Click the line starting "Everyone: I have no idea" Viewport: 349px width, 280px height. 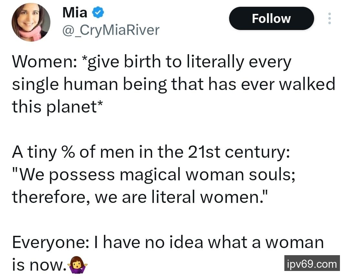coord(168,242)
